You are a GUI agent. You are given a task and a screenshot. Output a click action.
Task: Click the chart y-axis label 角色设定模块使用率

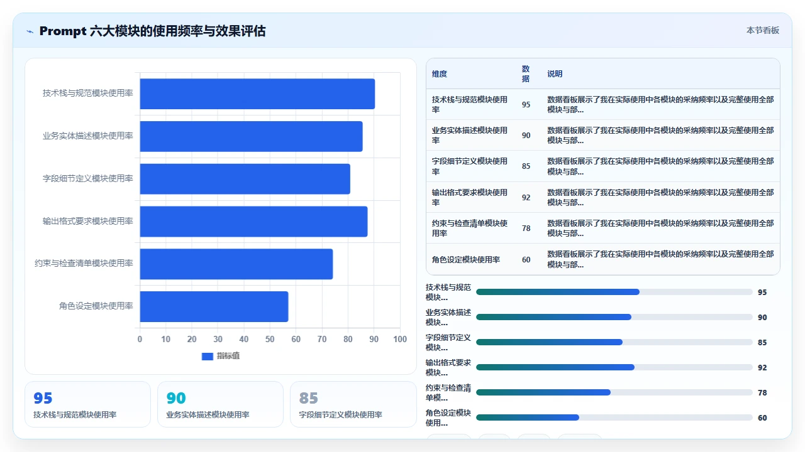96,306
